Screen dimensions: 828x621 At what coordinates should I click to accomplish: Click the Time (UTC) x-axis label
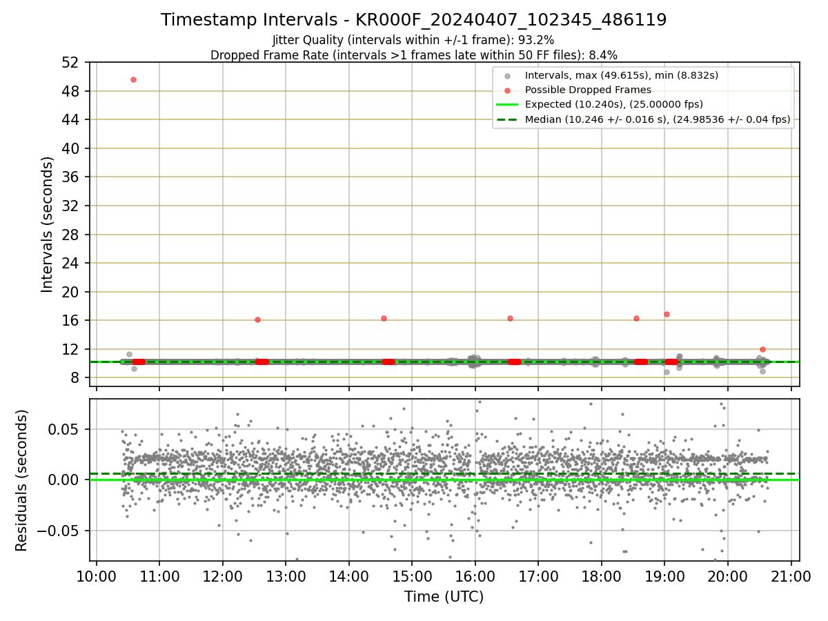(444, 597)
